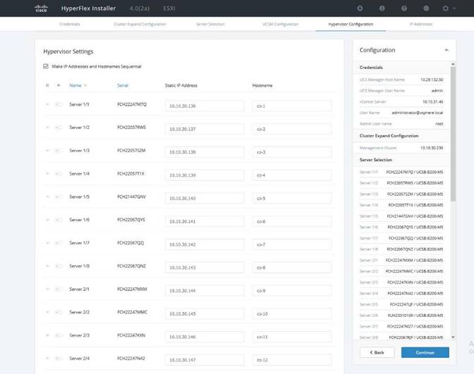This screenshot has width=474, height=374.
Task: Click the server icon for Server 1/3
Action: point(59,151)
